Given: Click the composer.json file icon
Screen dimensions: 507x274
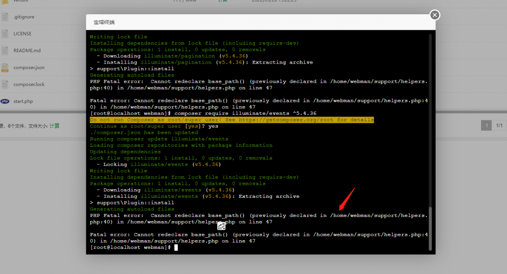Looking at the screenshot, I should (5, 68).
